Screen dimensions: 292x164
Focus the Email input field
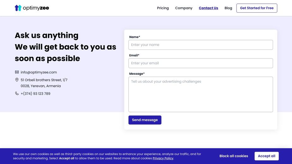[x=200, y=63]
